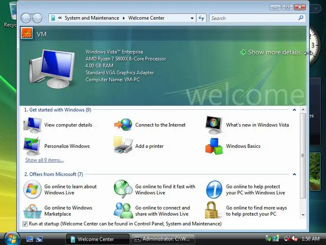Click the double chevron breadcrumb overflow

click(60, 18)
